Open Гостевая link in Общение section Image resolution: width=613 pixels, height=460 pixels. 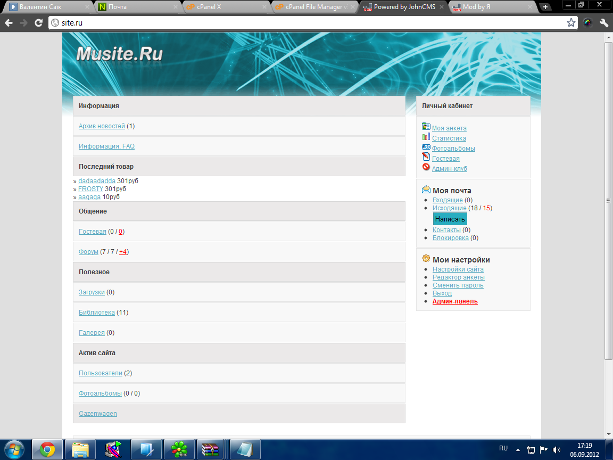tap(92, 232)
